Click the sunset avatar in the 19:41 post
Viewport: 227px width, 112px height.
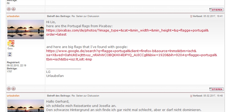pyautogui.click(x=26, y=29)
